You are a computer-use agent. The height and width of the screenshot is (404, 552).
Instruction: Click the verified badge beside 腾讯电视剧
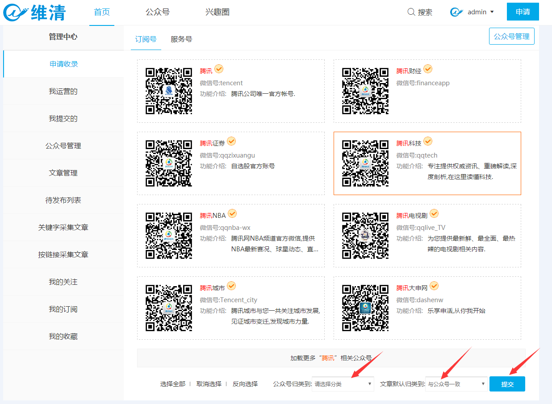434,214
